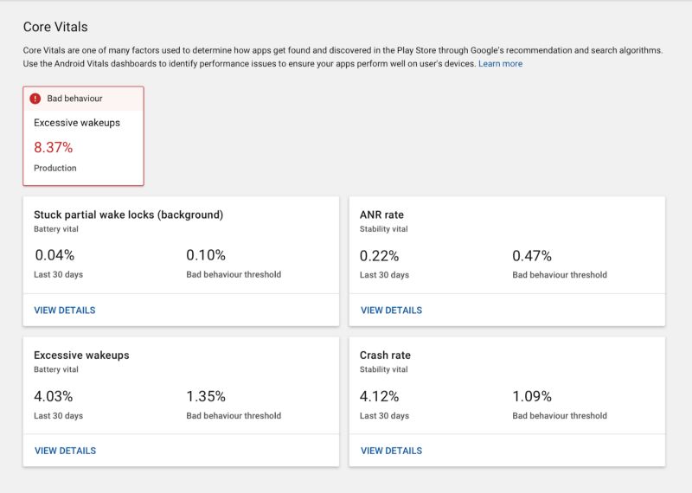The width and height of the screenshot is (692, 493).
Task: Click the Crash rate card title
Action: click(385, 355)
